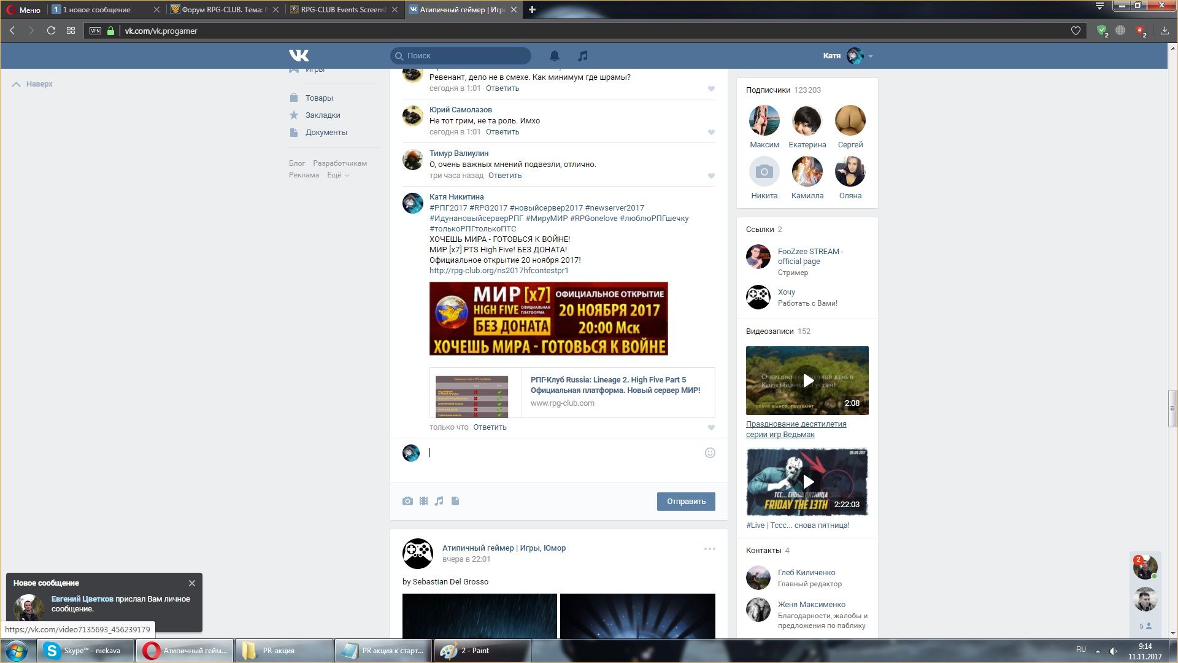
Task: Open the Катя profile dropdown arrow
Action: click(x=871, y=56)
